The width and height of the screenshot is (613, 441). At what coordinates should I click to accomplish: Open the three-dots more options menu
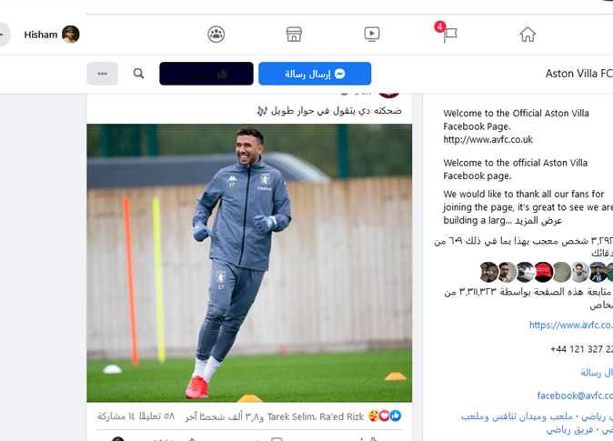(x=103, y=74)
